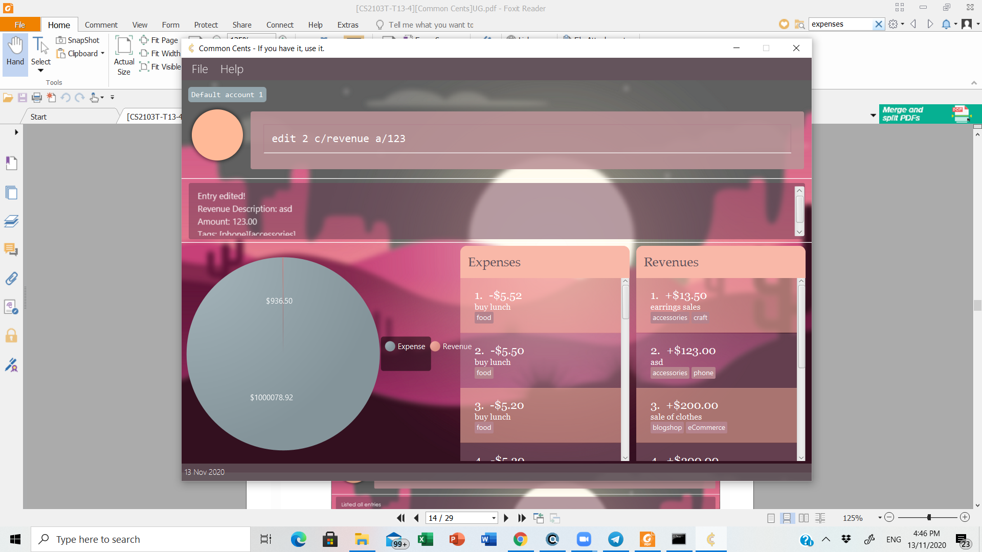Open the page number dropdown
The image size is (982, 552).
coord(494,518)
